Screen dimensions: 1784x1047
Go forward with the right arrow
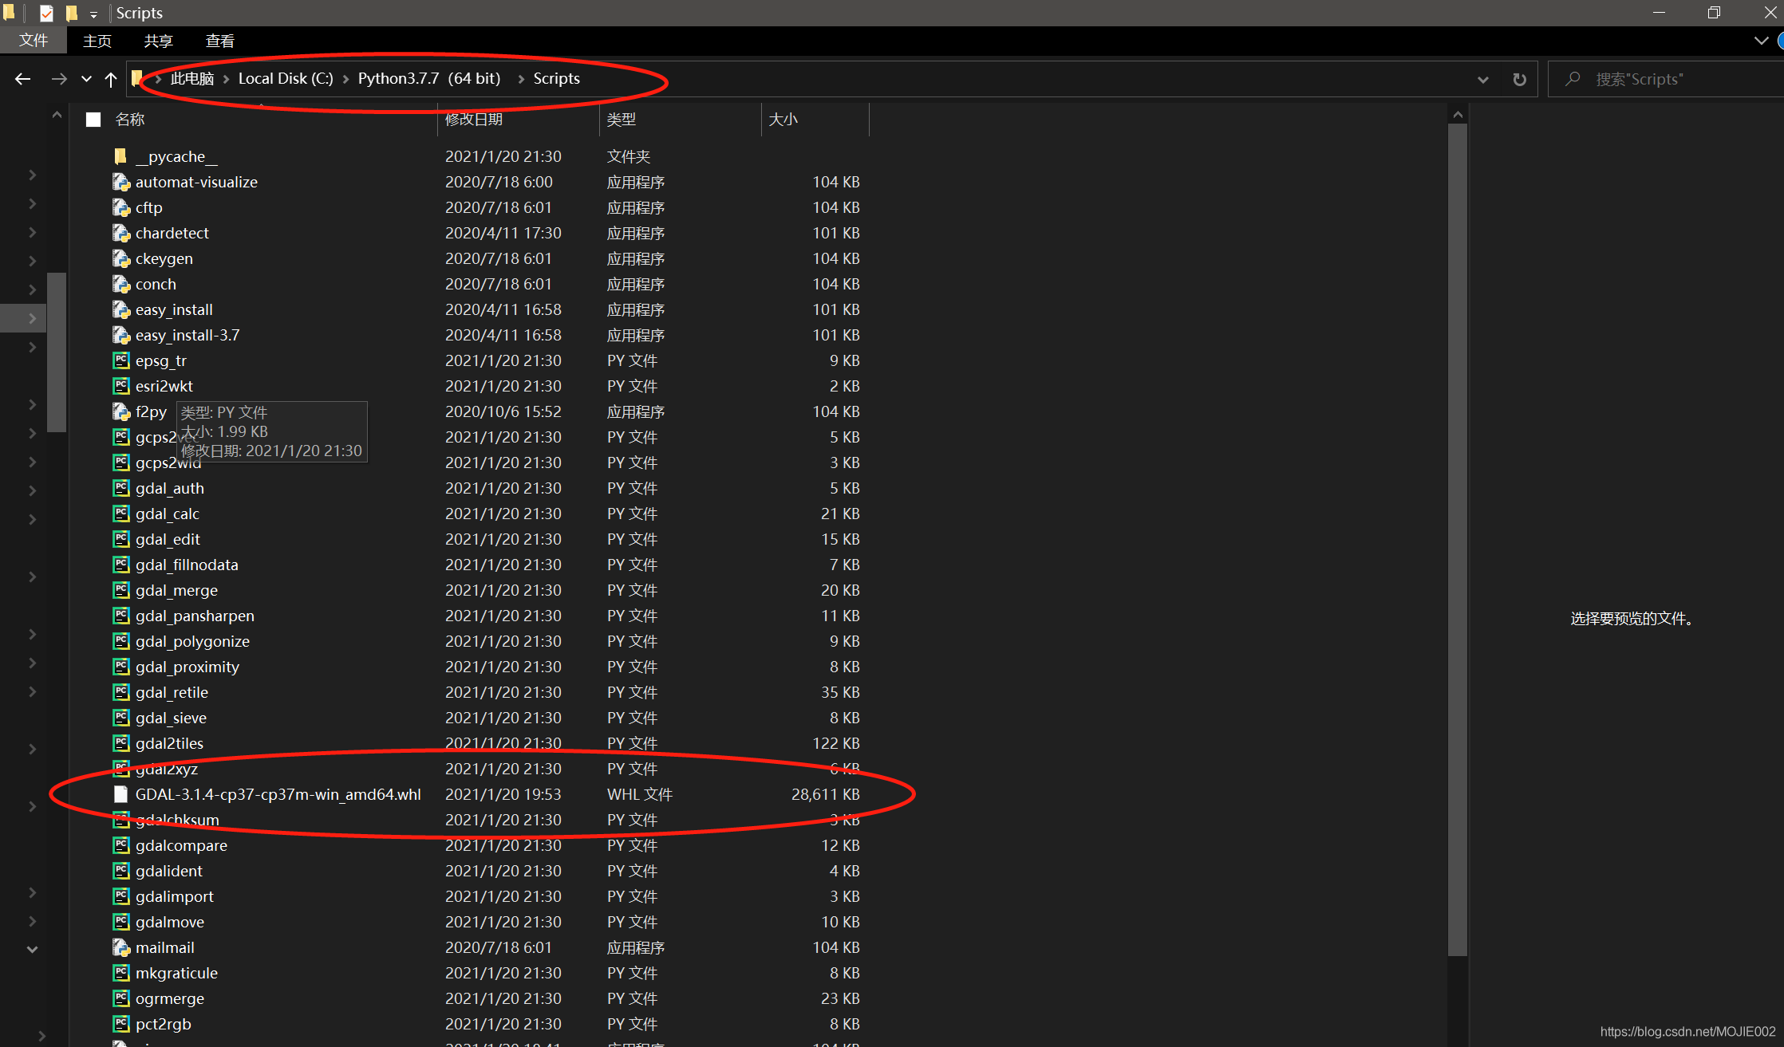tap(59, 79)
